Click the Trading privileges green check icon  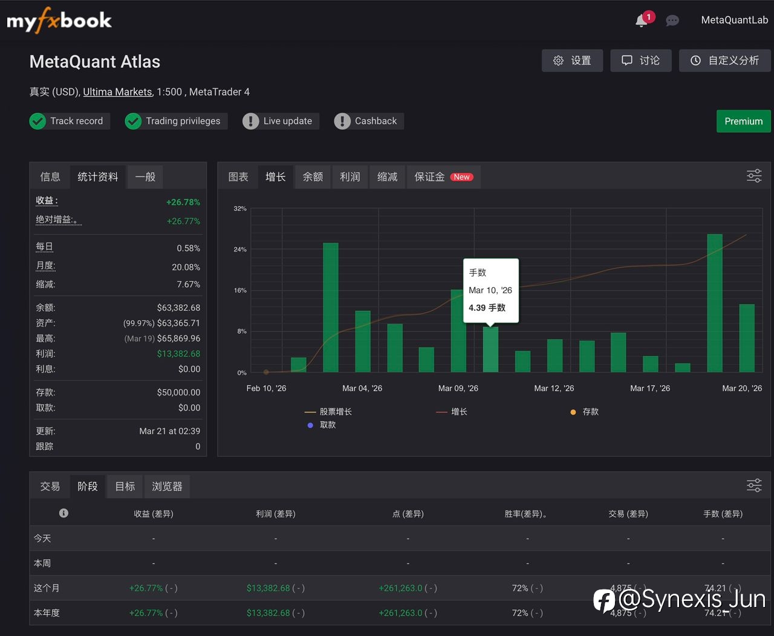(x=133, y=121)
